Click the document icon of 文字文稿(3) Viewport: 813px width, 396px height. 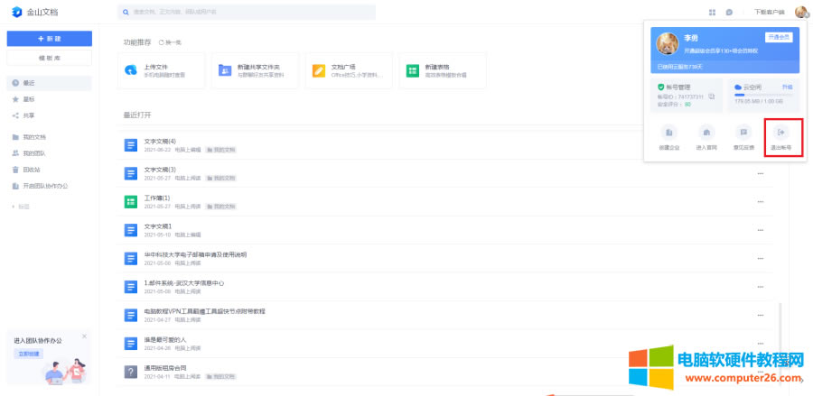click(131, 173)
